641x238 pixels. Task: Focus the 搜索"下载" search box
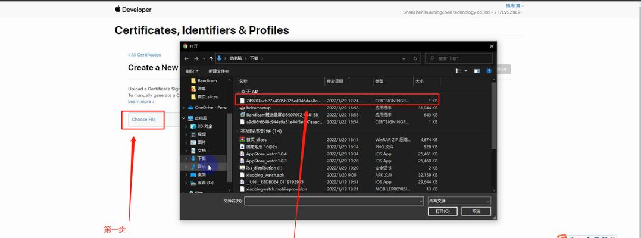click(x=459, y=58)
